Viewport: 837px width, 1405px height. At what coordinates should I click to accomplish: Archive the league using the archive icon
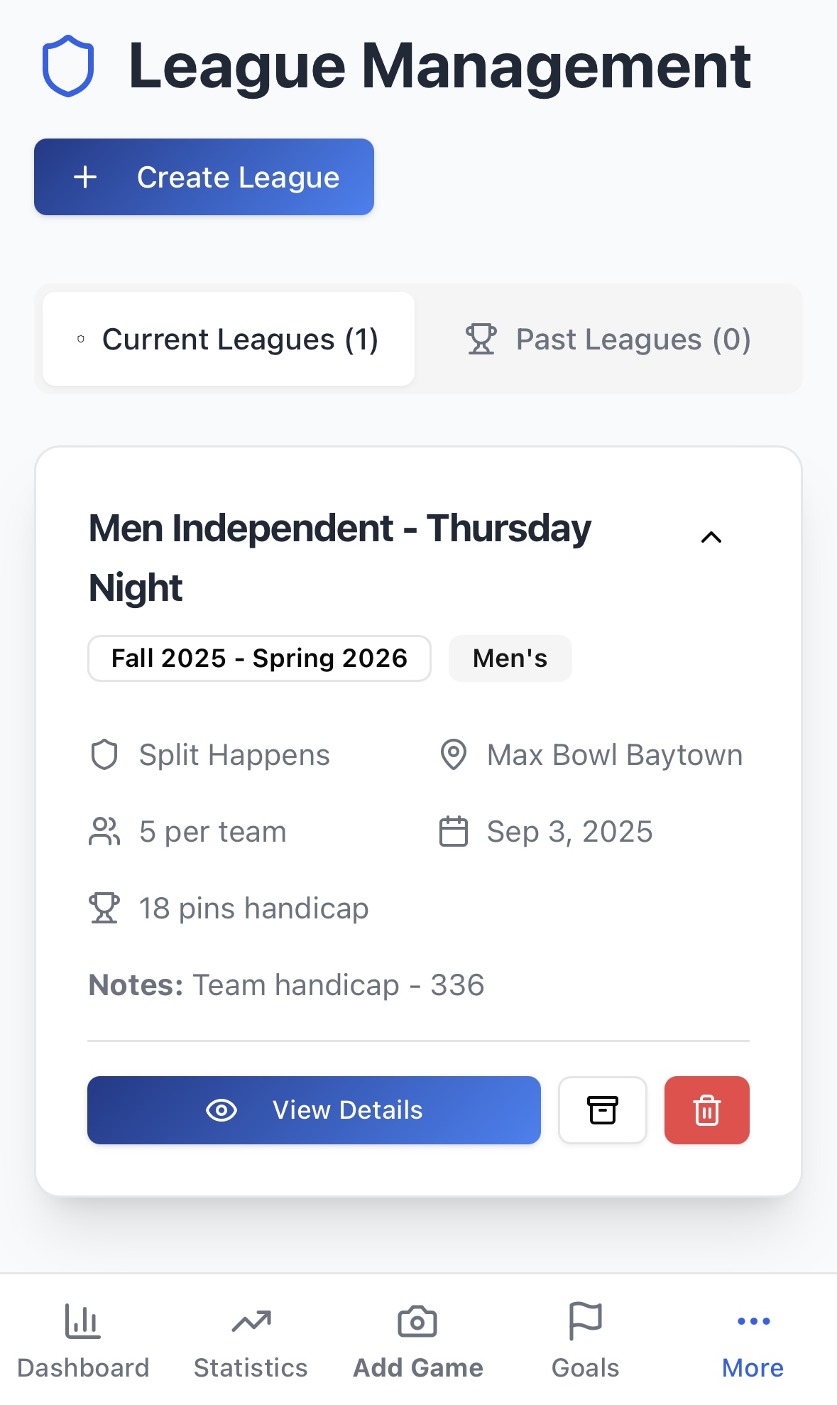pos(602,1110)
